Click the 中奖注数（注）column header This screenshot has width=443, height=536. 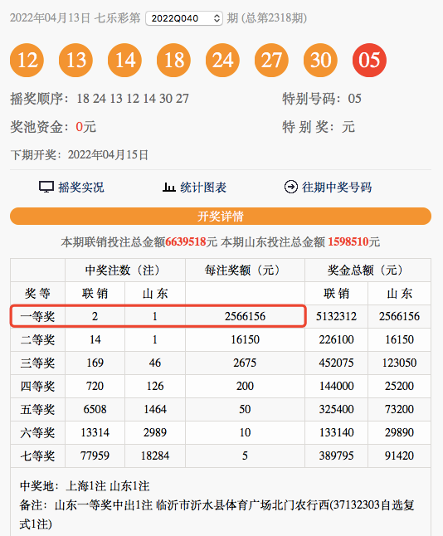pos(125,270)
